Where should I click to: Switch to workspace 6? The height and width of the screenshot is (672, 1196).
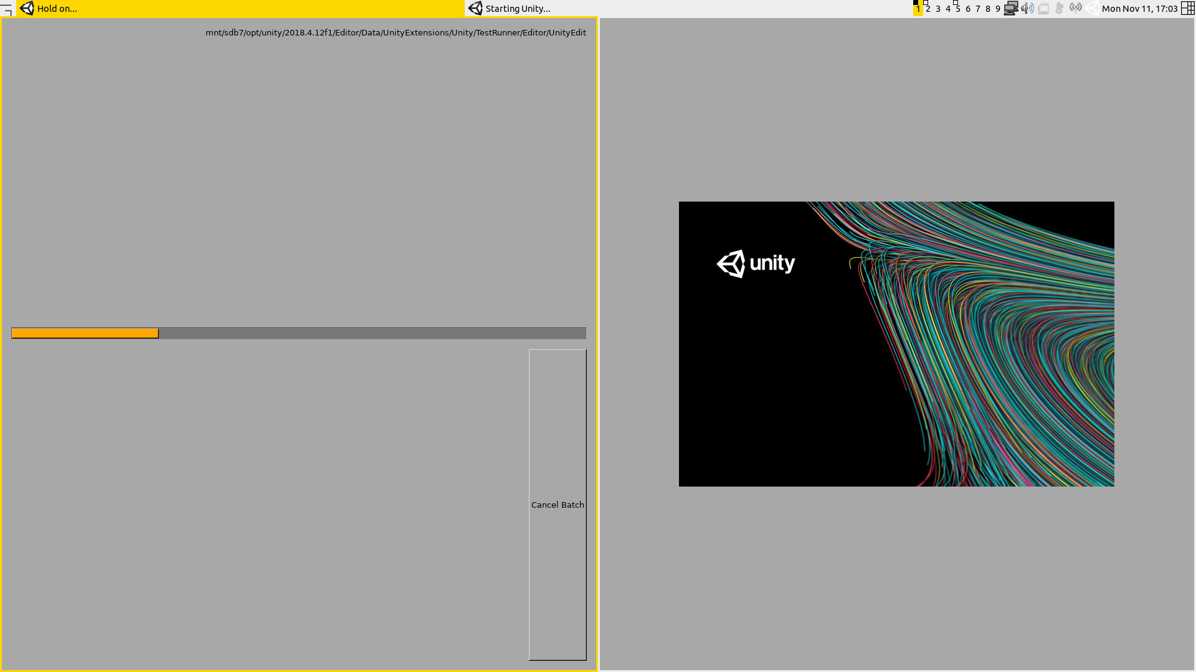(x=967, y=9)
